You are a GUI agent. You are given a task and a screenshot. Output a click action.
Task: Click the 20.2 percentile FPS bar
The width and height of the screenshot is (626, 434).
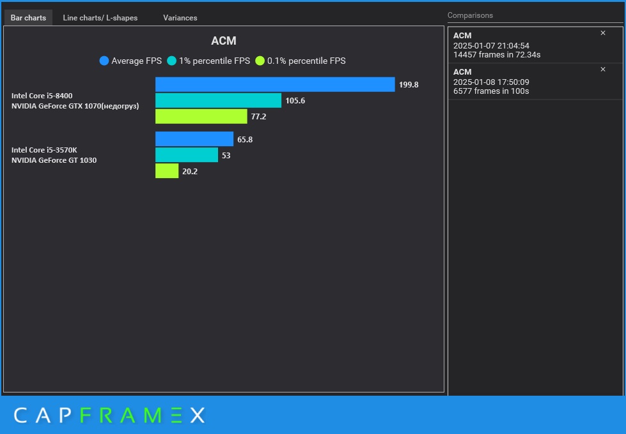[167, 171]
